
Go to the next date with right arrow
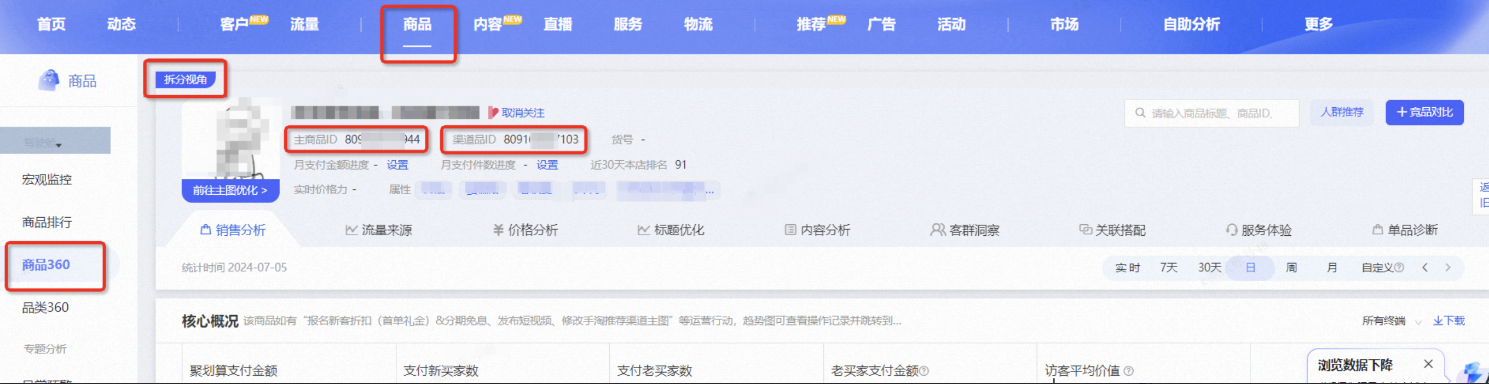pos(1448,267)
